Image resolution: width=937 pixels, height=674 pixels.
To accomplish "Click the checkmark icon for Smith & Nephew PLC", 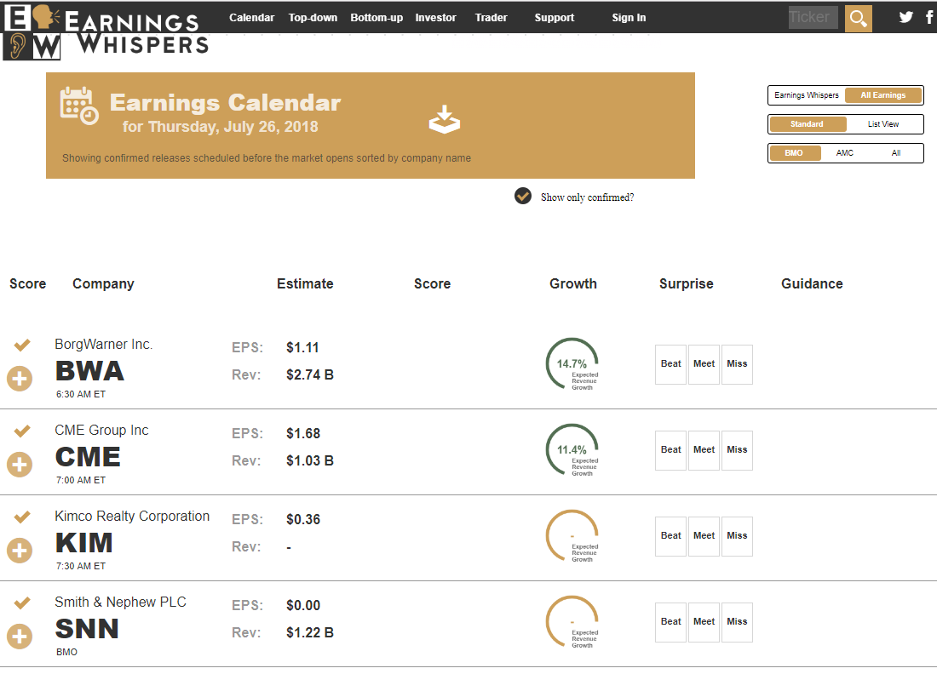I will point(22,603).
